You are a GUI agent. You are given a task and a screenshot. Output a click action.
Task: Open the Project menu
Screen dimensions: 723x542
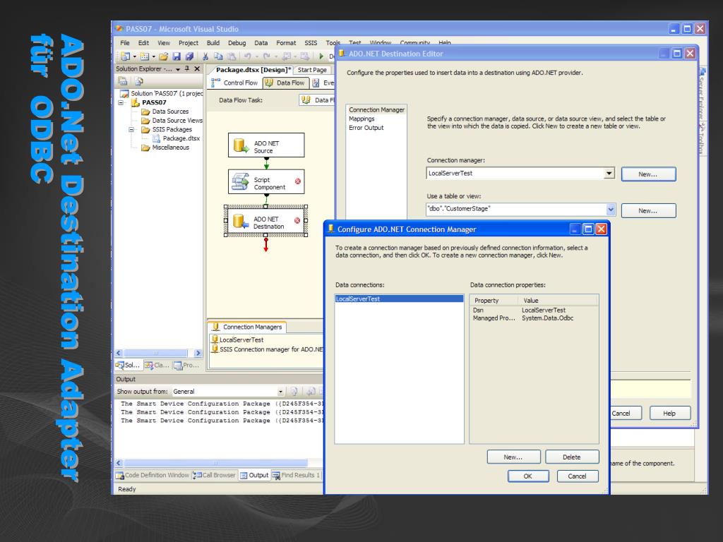tap(189, 43)
